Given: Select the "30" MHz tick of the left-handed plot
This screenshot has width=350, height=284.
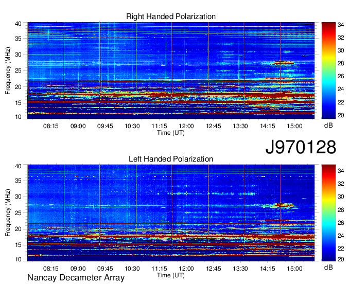Looking at the screenshot, I should pos(18,197).
